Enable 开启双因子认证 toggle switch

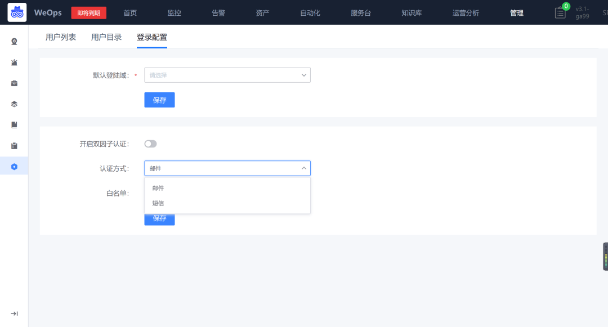click(x=150, y=144)
